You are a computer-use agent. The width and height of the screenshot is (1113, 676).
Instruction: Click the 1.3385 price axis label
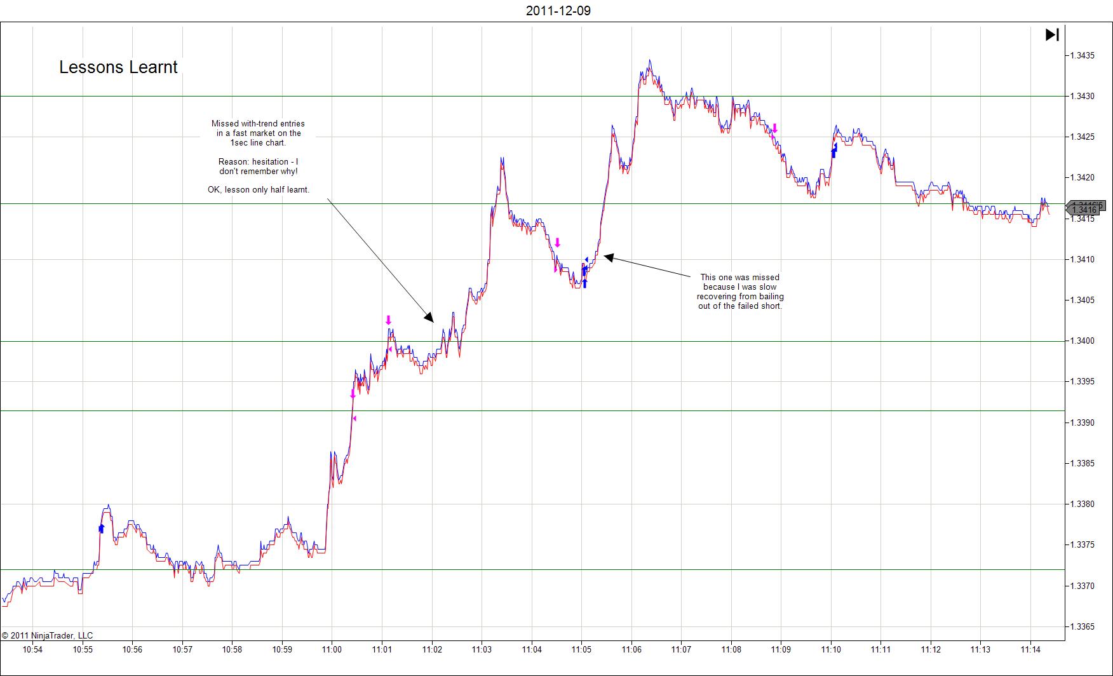pyautogui.click(x=1083, y=464)
